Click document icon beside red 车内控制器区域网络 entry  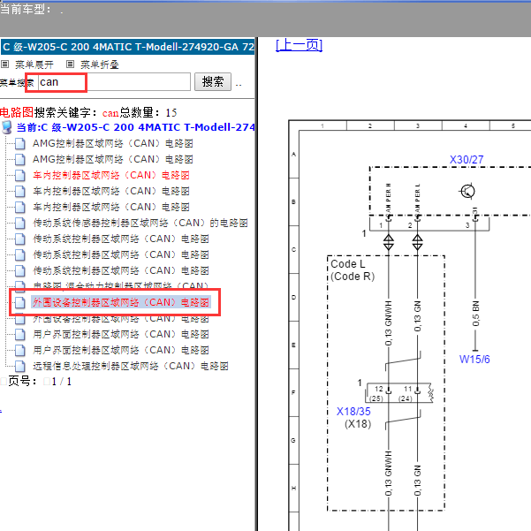[20, 176]
